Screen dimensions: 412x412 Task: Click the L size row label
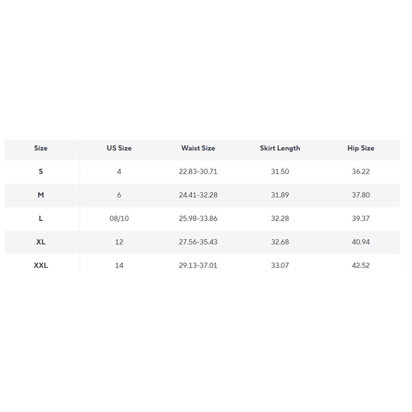pos(41,218)
